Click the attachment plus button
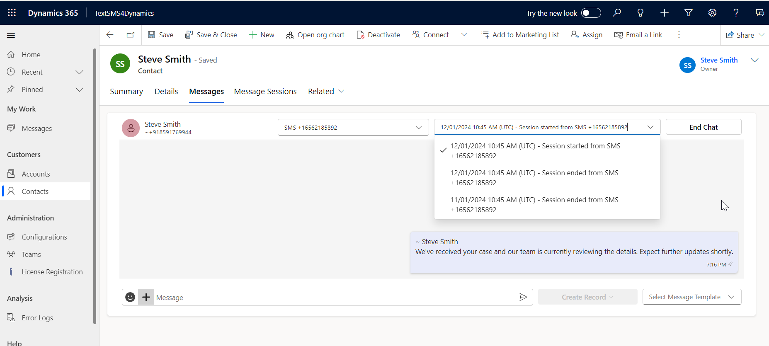Screen dimensions: 769x346 click(146, 297)
